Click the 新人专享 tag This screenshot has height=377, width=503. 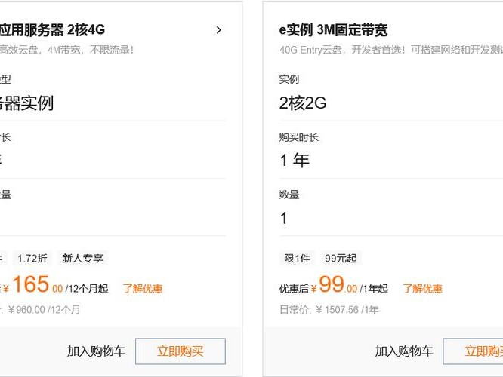click(x=83, y=258)
